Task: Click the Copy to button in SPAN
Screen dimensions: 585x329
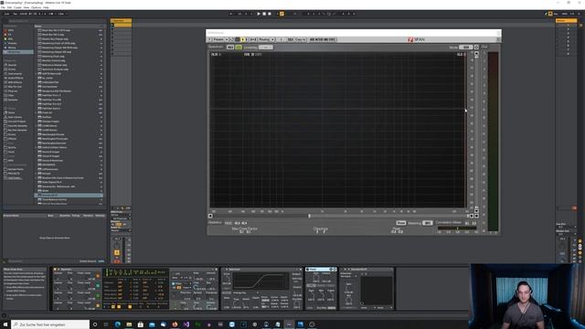Action: click(x=301, y=39)
